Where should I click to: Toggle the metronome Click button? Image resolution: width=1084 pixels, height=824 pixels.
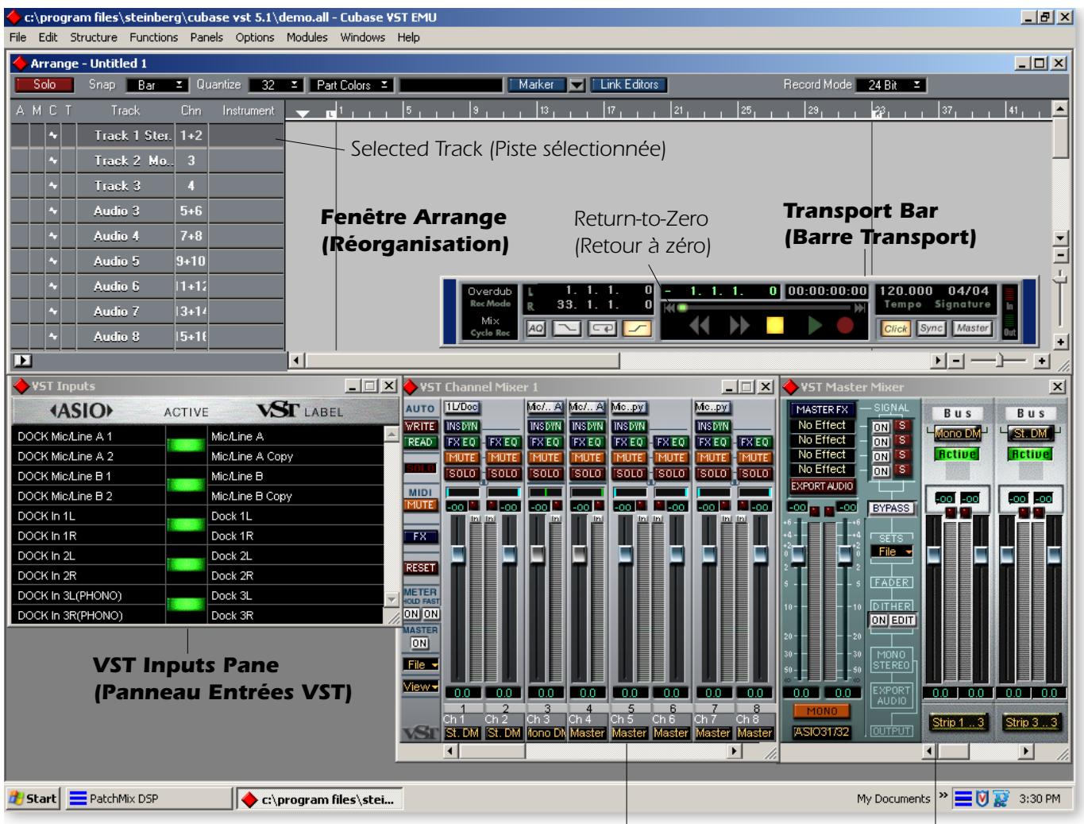point(896,328)
